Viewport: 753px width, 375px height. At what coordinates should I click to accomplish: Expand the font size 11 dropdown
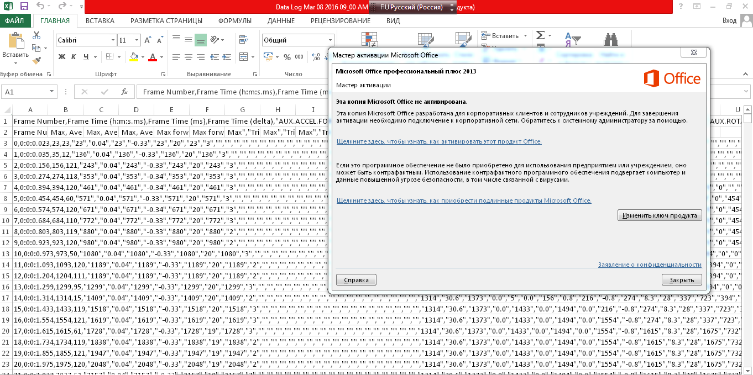[138, 40]
